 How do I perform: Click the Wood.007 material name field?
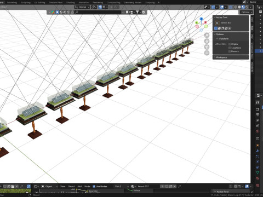(x=148, y=187)
